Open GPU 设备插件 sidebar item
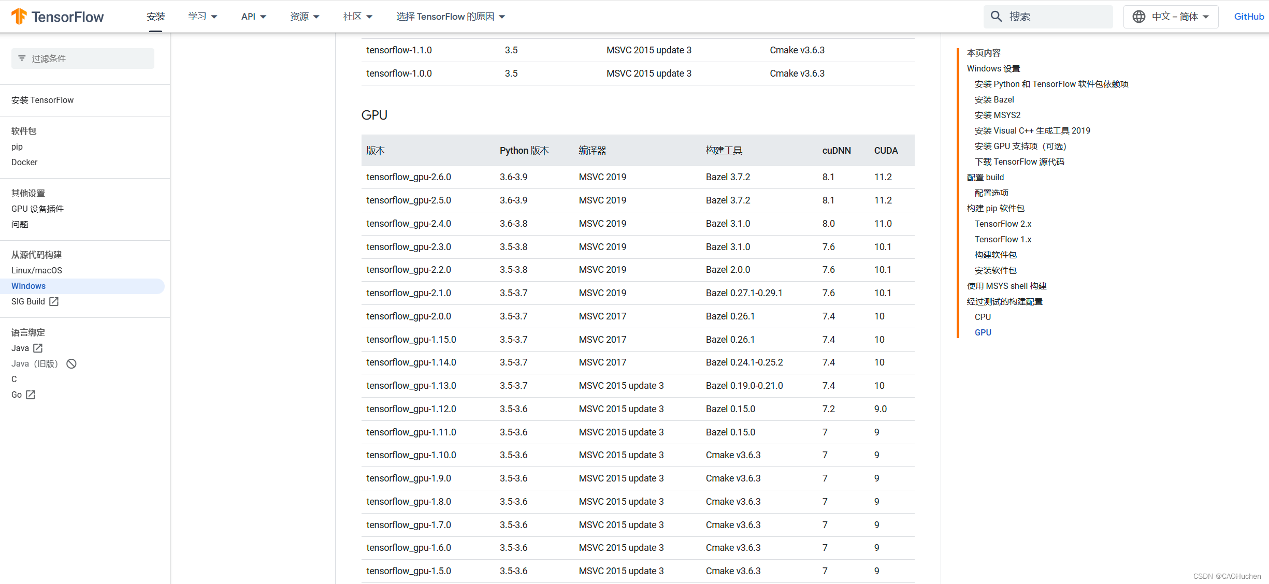Screen dimensions: 1269x584 [37, 209]
